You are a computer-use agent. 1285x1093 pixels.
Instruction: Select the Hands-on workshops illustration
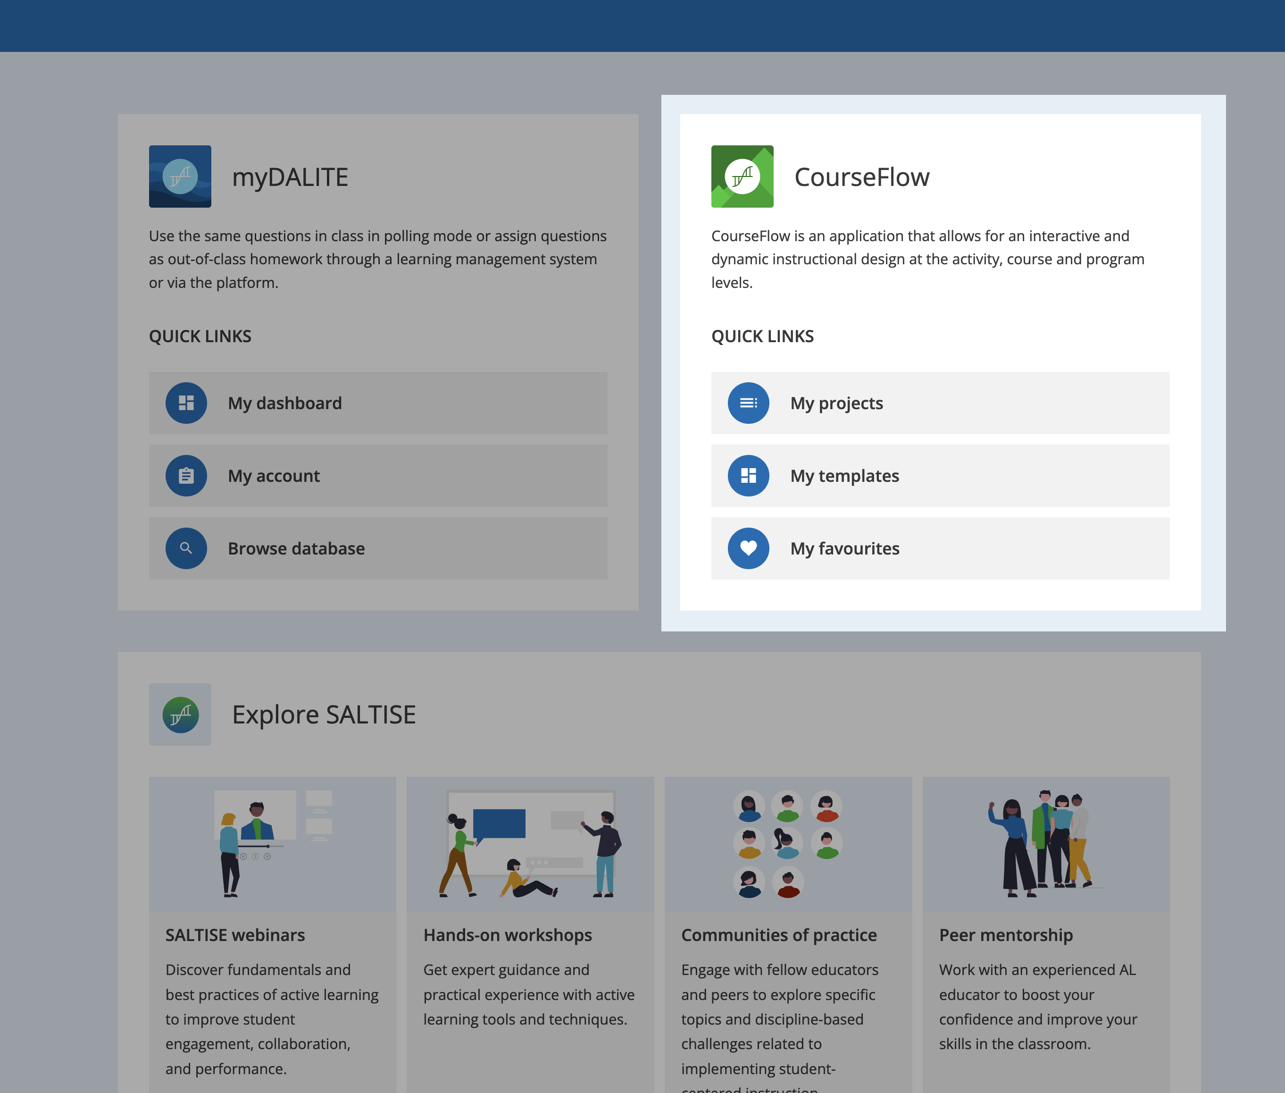(530, 844)
